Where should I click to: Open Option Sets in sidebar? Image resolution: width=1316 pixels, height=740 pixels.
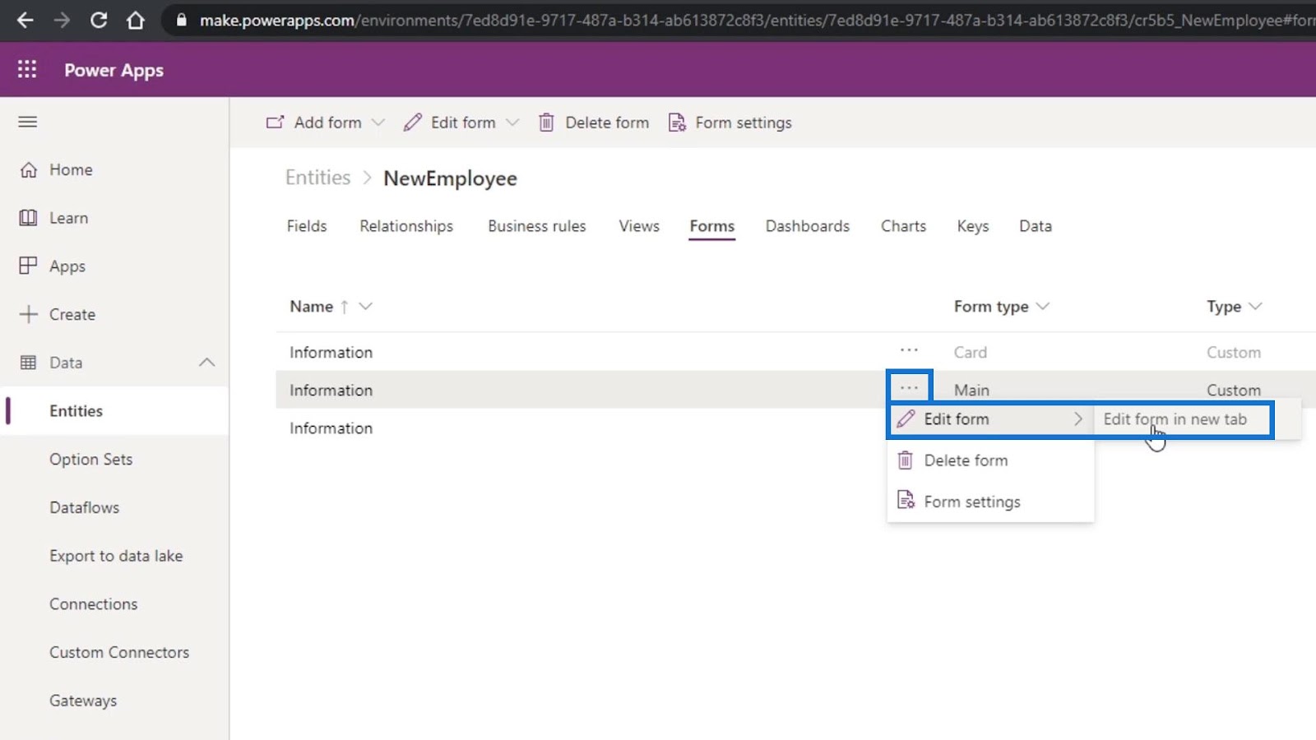point(90,460)
